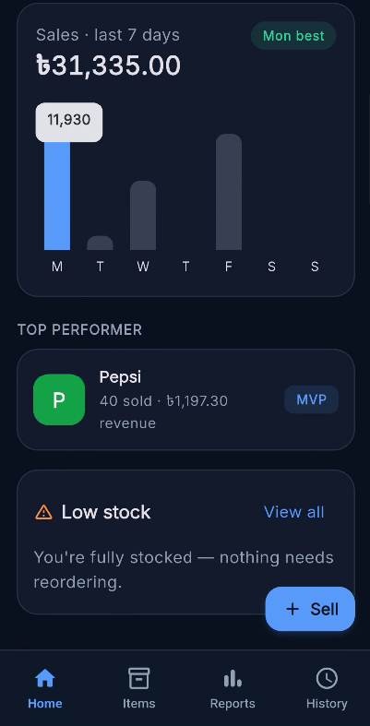Select the Friday sales bar
This screenshot has width=370, height=726.
pos(229,192)
